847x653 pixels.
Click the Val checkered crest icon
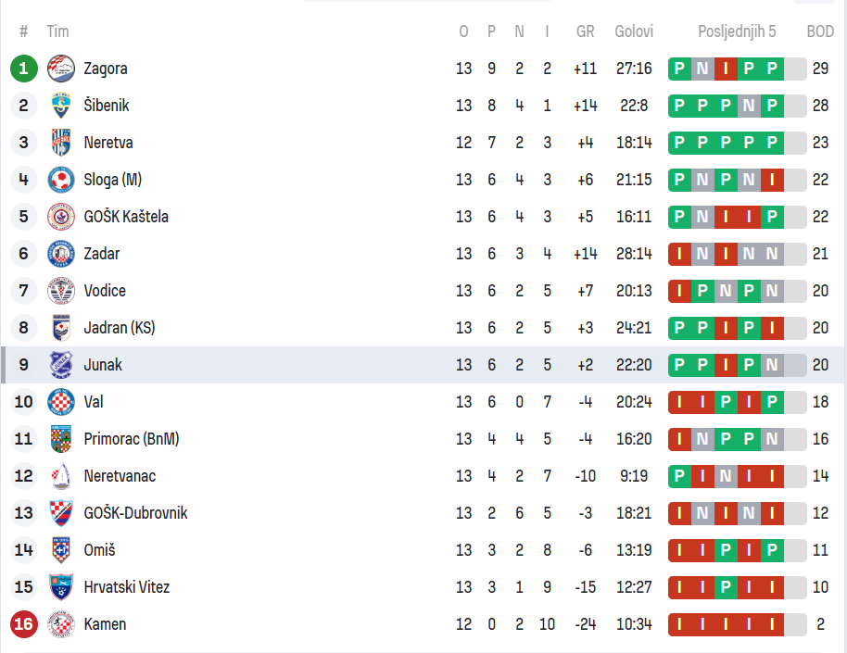tap(61, 402)
